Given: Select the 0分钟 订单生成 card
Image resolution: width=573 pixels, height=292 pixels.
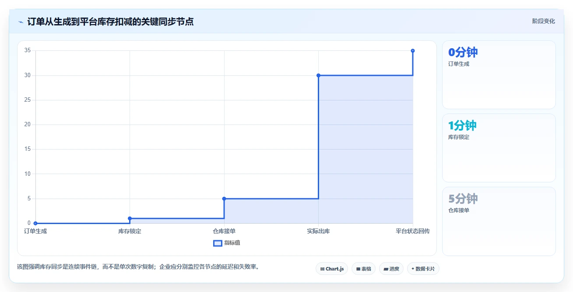Looking at the screenshot, I should click(x=499, y=75).
